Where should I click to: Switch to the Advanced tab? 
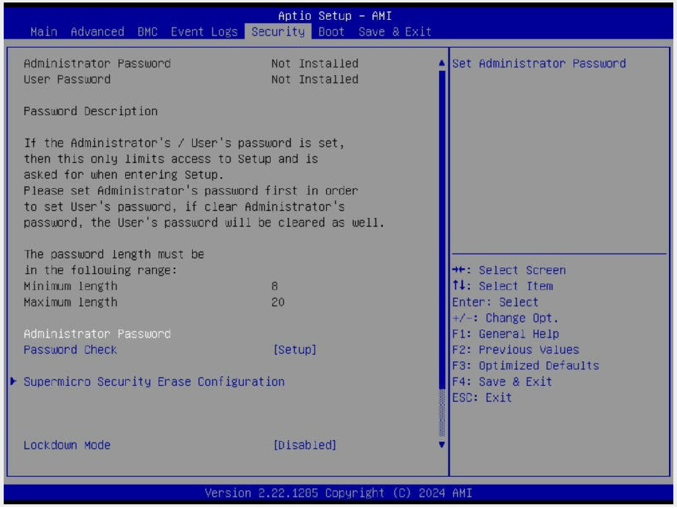97,32
